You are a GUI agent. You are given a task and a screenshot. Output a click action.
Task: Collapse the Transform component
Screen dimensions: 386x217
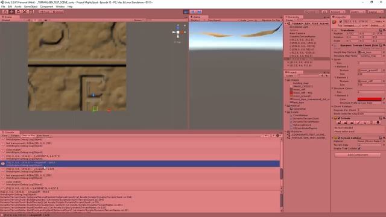333,30
